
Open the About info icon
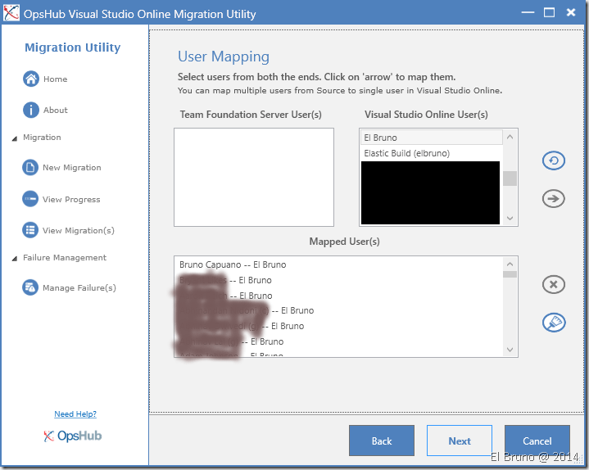(31, 110)
